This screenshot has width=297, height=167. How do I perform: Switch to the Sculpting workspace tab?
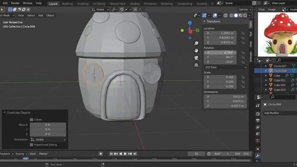83,4
